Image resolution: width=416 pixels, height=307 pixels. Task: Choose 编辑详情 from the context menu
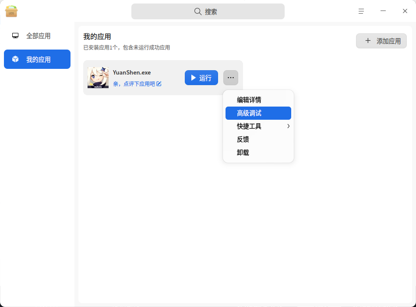coord(258,100)
